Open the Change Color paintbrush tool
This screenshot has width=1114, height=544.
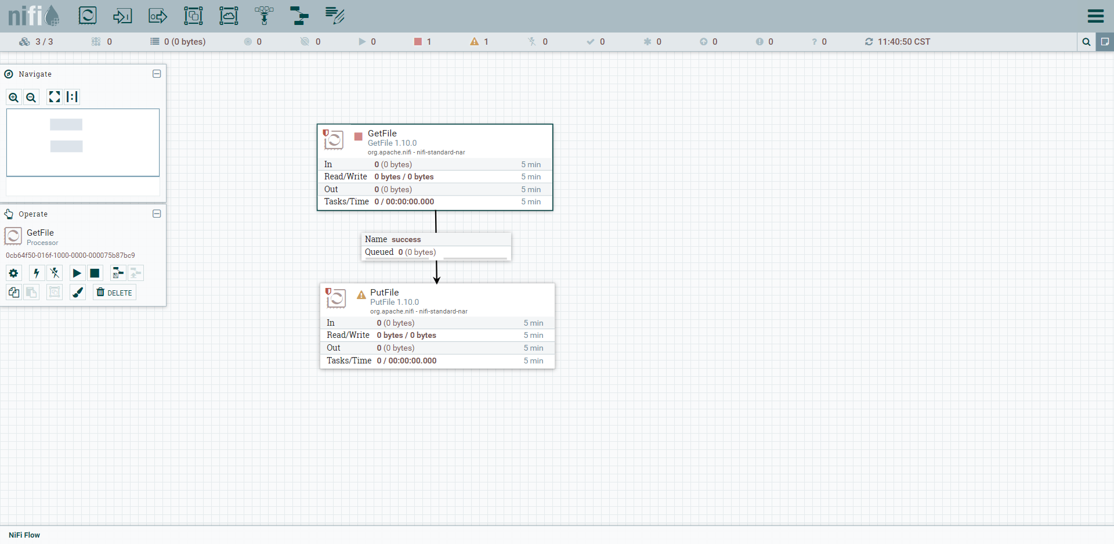[78, 293]
